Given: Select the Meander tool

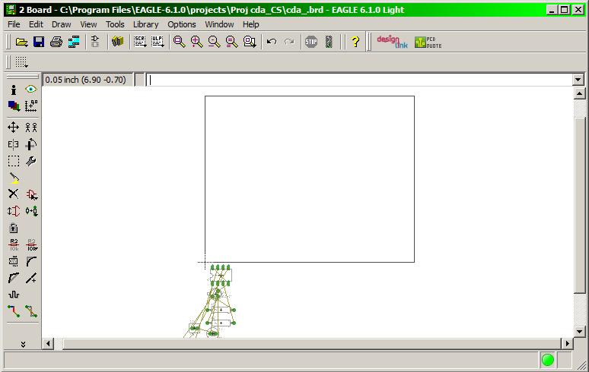Looking at the screenshot, I should point(14,294).
